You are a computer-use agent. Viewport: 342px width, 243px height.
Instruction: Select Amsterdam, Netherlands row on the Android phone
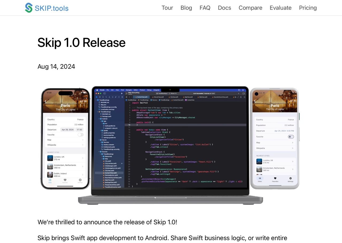[275, 169]
